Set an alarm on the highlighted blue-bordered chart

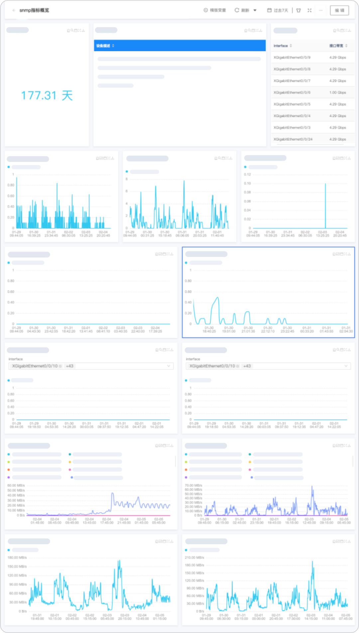[x=334, y=254]
